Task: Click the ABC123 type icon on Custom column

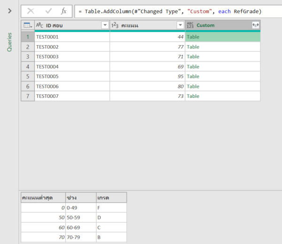Action: 190,25
